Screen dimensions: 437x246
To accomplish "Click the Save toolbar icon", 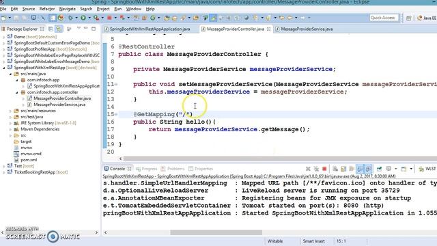I will point(16,18).
